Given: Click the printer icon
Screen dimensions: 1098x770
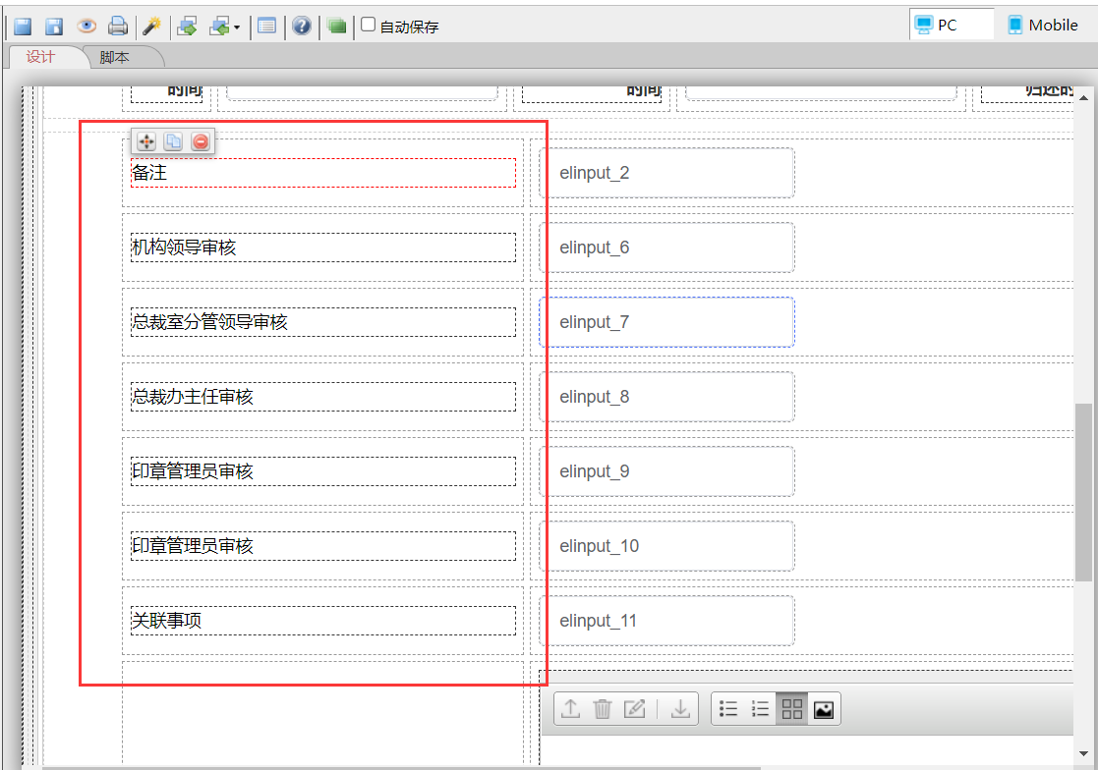Looking at the screenshot, I should coord(118,27).
